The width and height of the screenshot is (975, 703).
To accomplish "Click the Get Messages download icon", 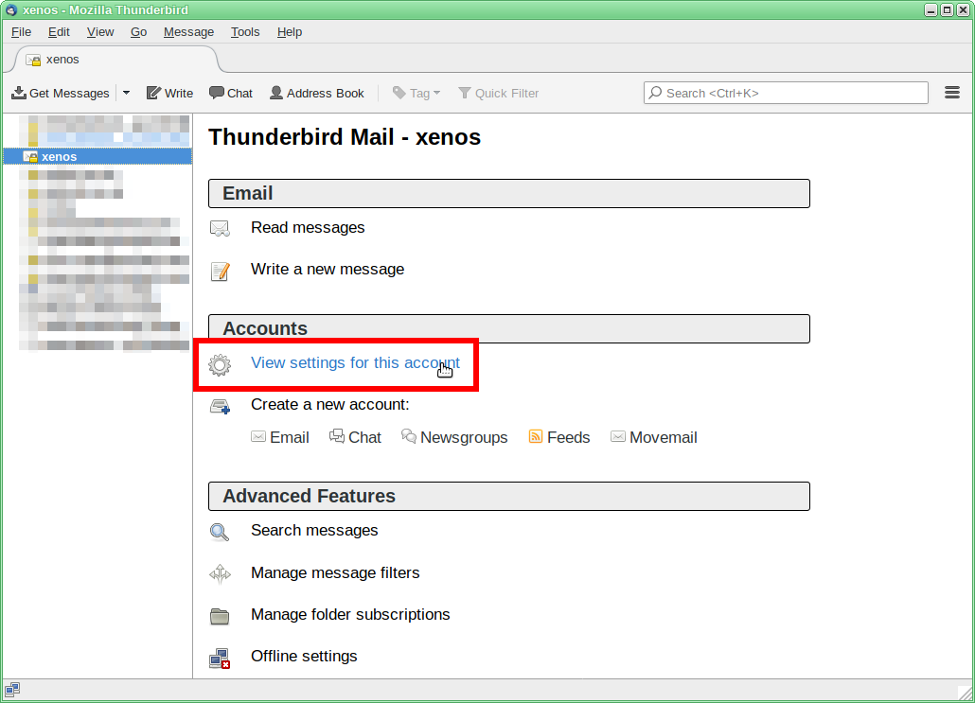I will 19,93.
